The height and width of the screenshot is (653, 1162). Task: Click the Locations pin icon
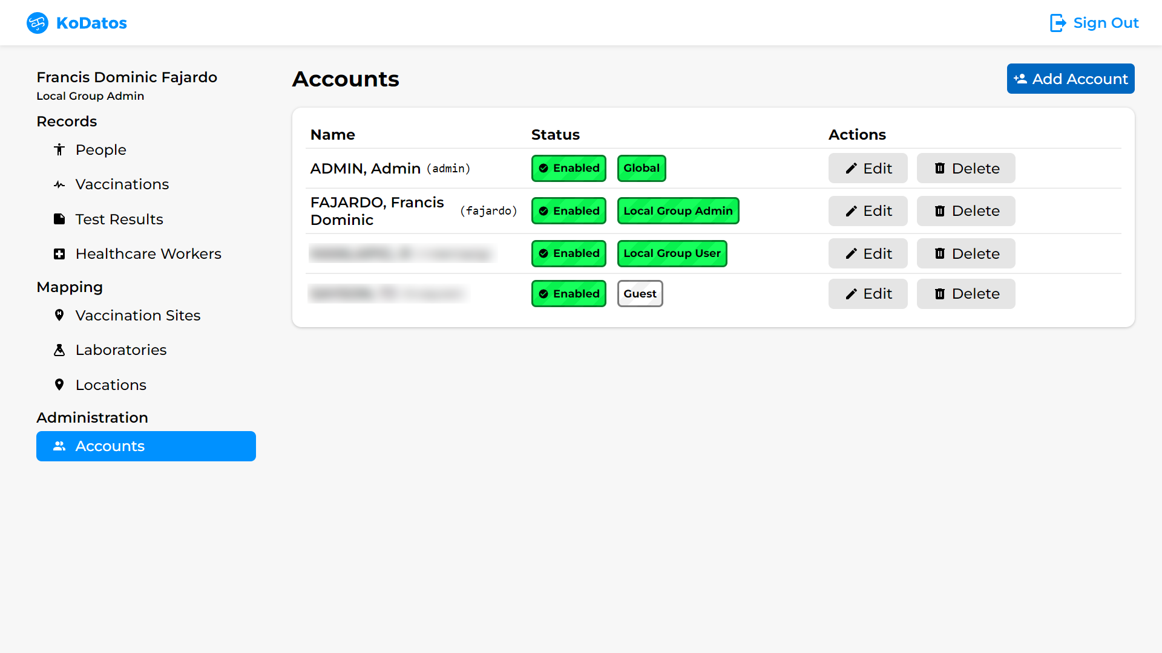pyautogui.click(x=59, y=385)
